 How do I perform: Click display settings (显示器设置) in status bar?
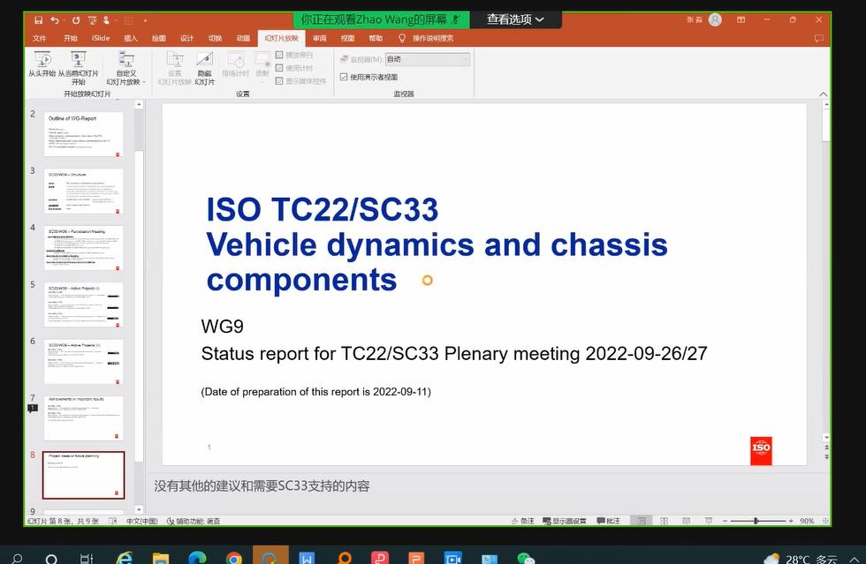(x=564, y=521)
